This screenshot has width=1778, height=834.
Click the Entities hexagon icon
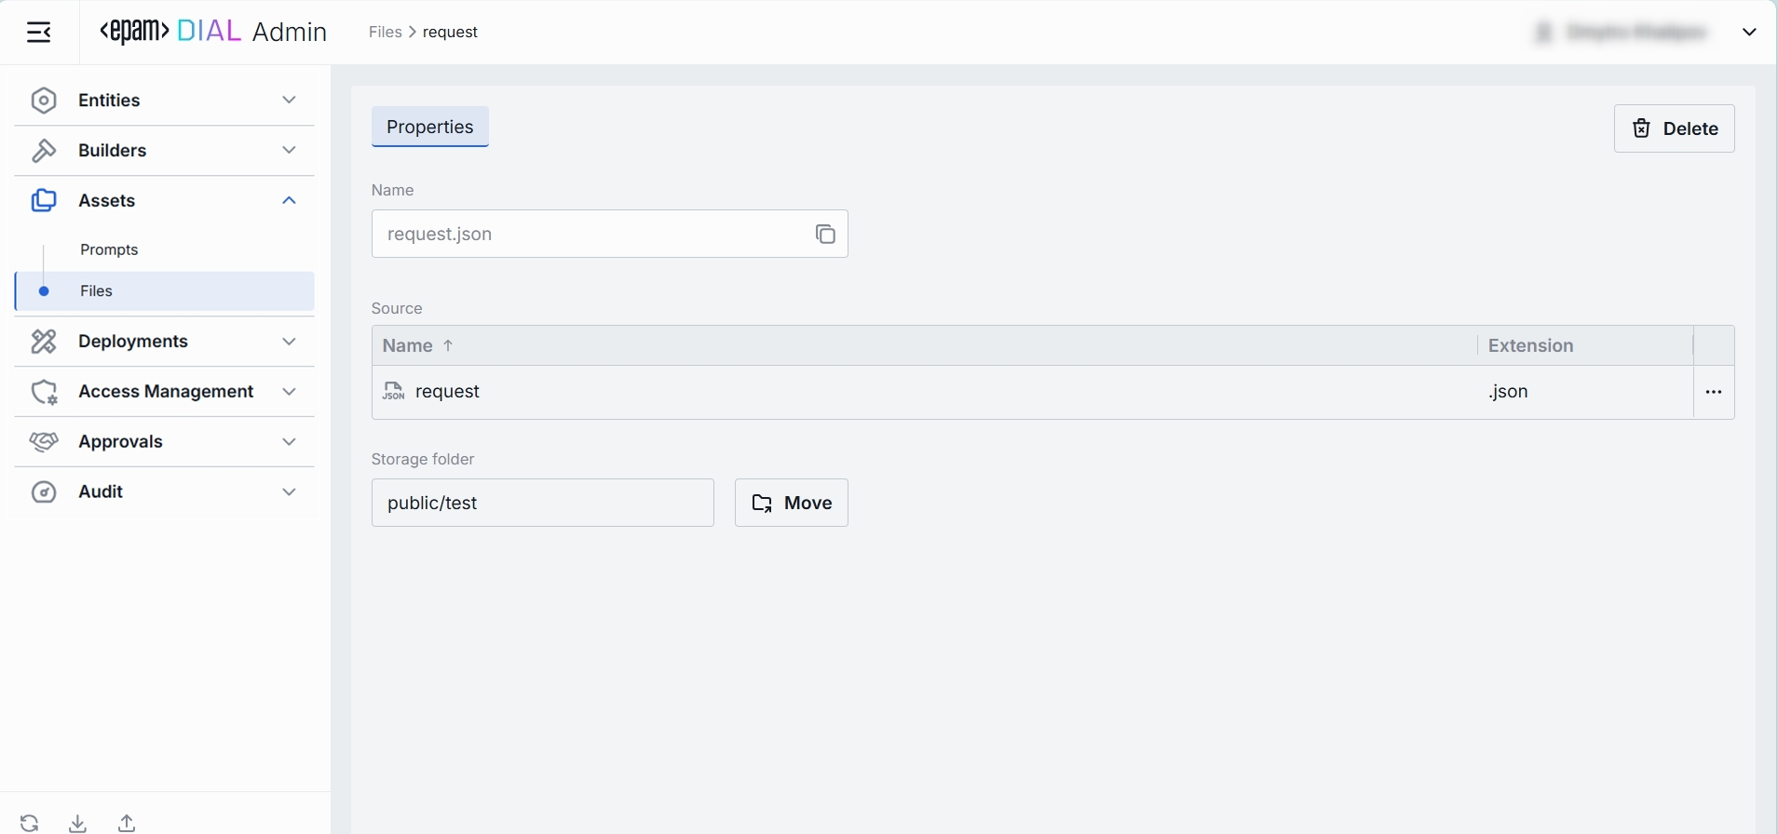coord(44,101)
